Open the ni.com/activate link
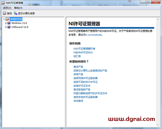The width and height of the screenshot is (162, 129). point(93,35)
